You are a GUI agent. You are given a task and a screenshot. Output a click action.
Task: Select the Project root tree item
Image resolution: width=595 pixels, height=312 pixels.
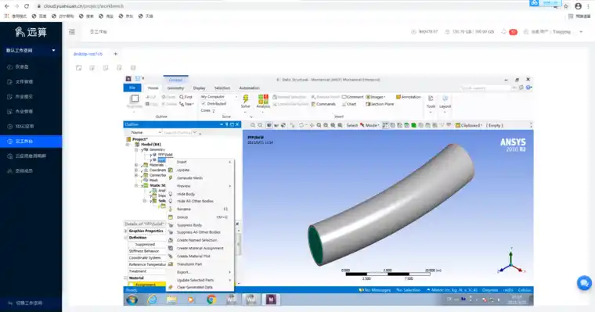(139, 139)
